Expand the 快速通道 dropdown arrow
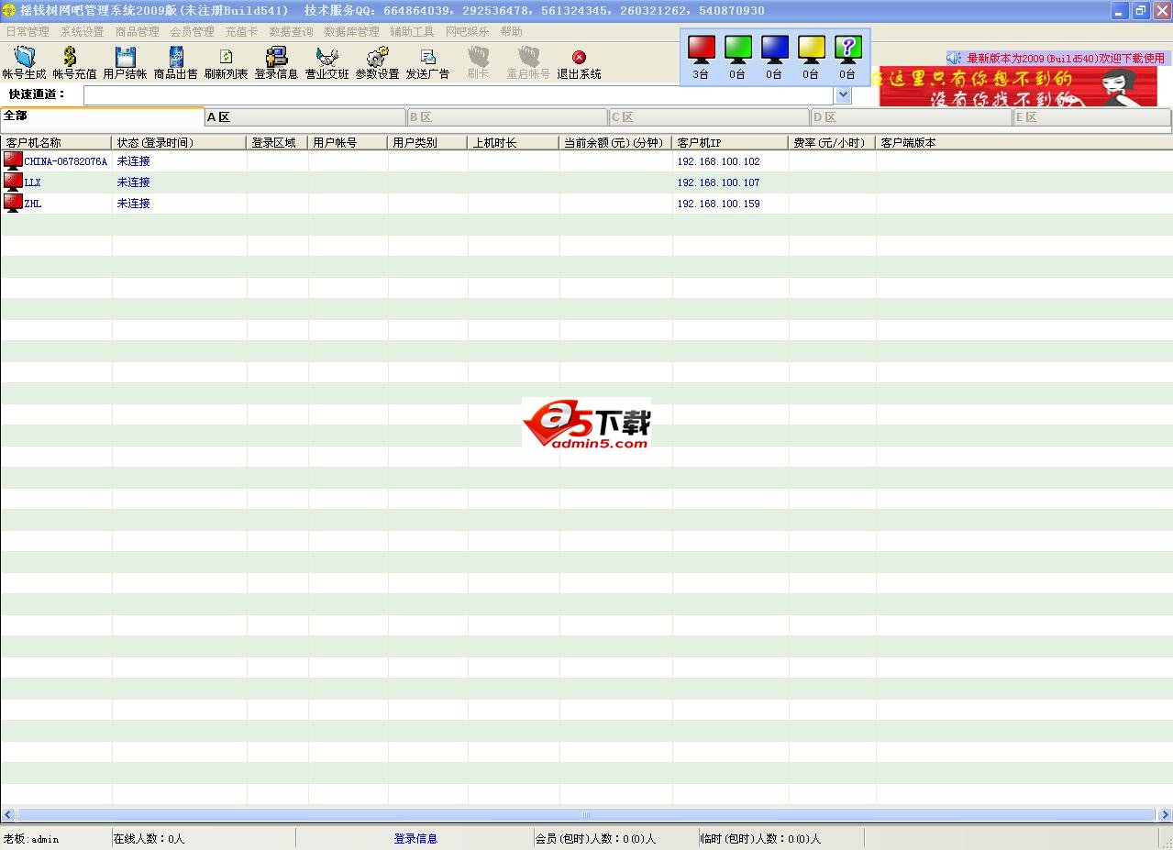This screenshot has width=1173, height=850. [x=843, y=95]
